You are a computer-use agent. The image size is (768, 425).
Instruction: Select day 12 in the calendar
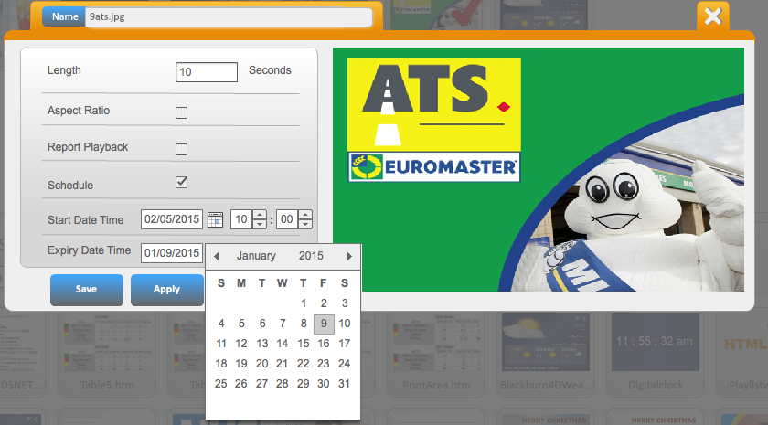click(241, 345)
